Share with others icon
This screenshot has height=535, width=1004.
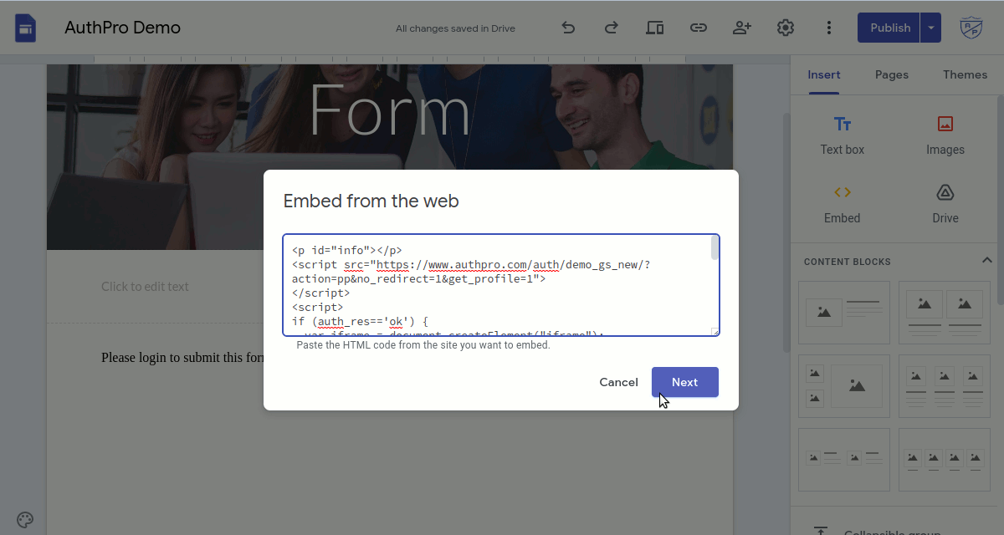click(742, 28)
